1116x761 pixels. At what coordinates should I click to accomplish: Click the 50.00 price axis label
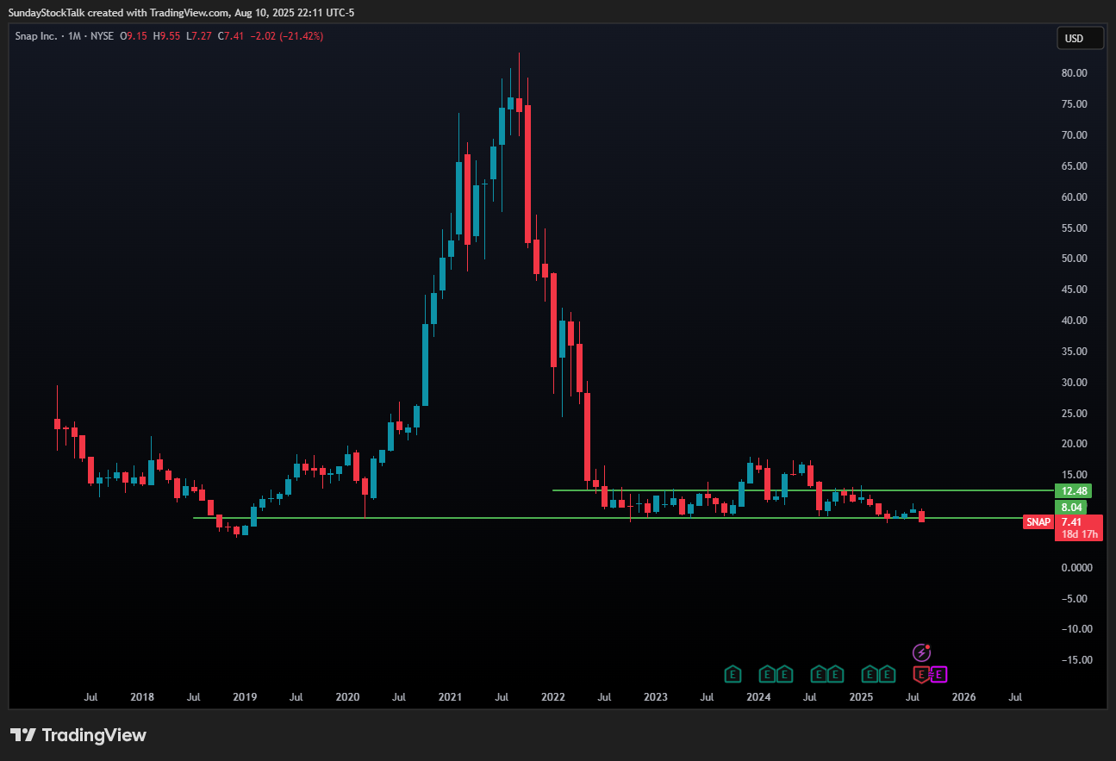pyautogui.click(x=1074, y=259)
